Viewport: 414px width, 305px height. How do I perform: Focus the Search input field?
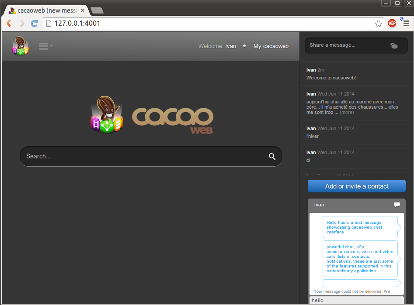coord(151,156)
